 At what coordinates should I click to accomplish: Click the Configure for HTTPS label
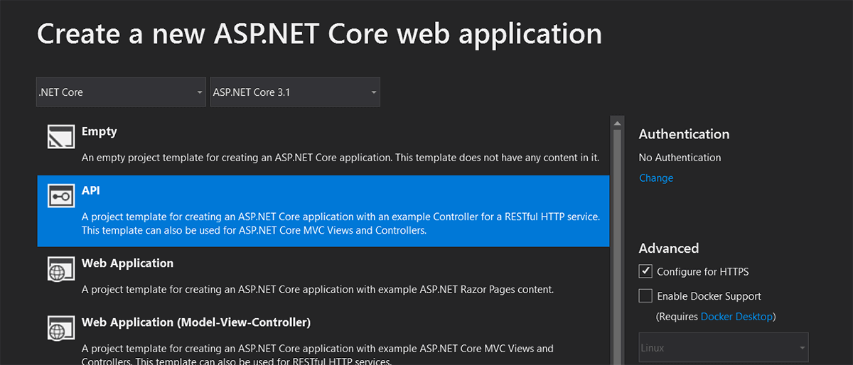tap(703, 271)
